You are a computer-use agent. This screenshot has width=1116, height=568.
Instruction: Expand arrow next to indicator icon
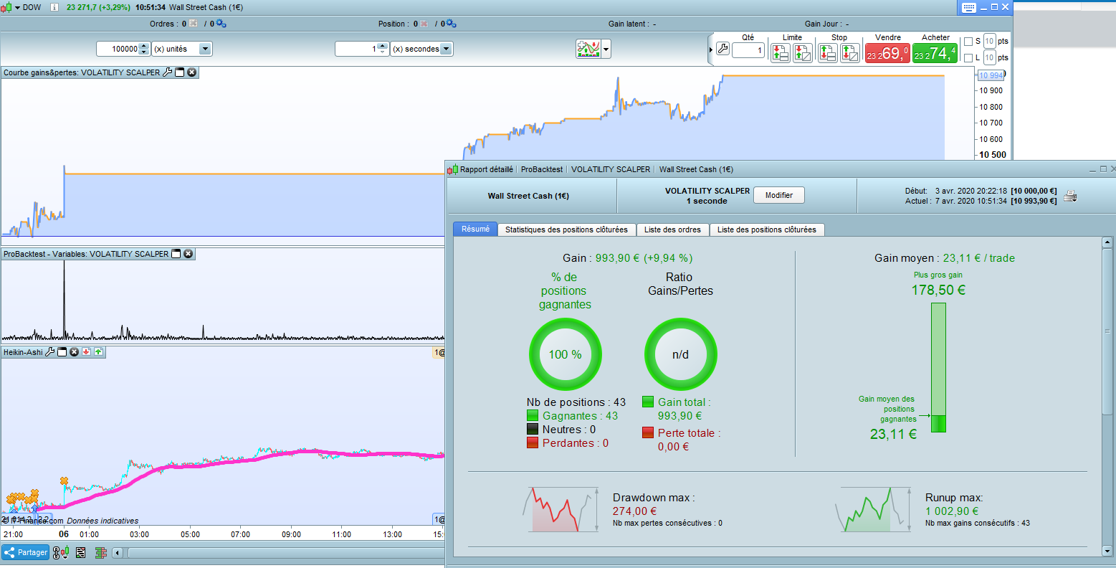(606, 49)
